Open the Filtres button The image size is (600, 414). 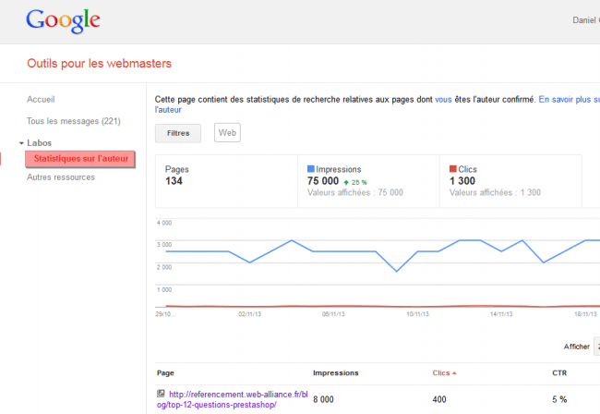point(177,133)
